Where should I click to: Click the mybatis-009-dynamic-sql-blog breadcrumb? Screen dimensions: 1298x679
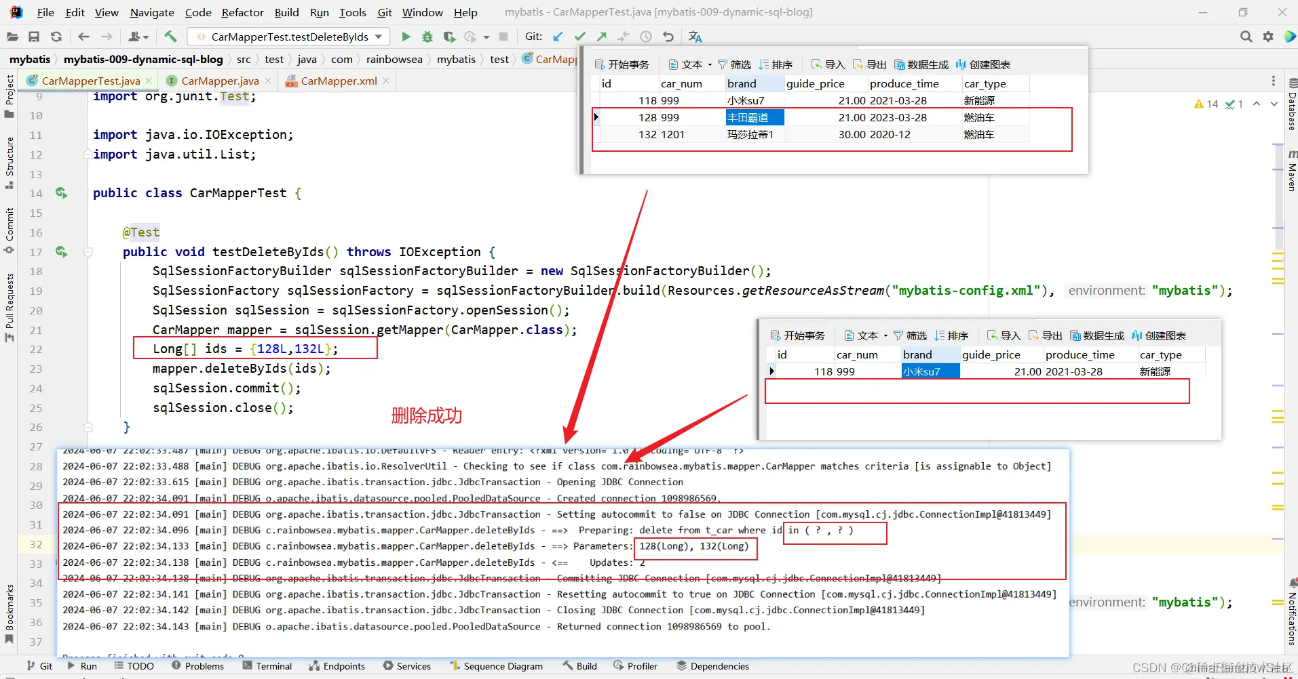tap(143, 59)
